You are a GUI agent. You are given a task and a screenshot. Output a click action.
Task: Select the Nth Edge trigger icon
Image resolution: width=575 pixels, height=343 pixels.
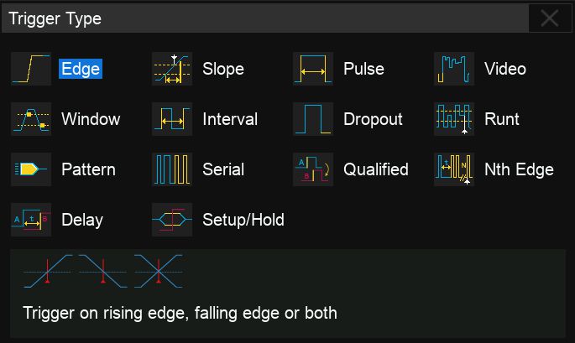[x=454, y=169]
